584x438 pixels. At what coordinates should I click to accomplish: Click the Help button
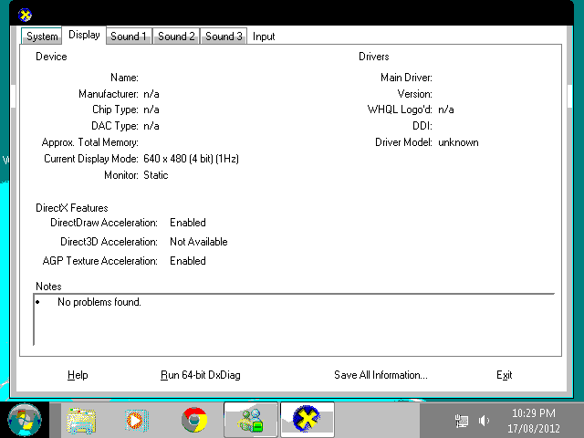point(78,375)
